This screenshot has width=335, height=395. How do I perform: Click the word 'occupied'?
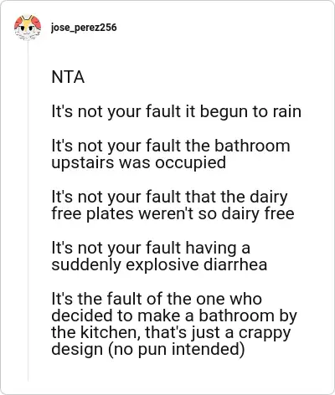191,162
